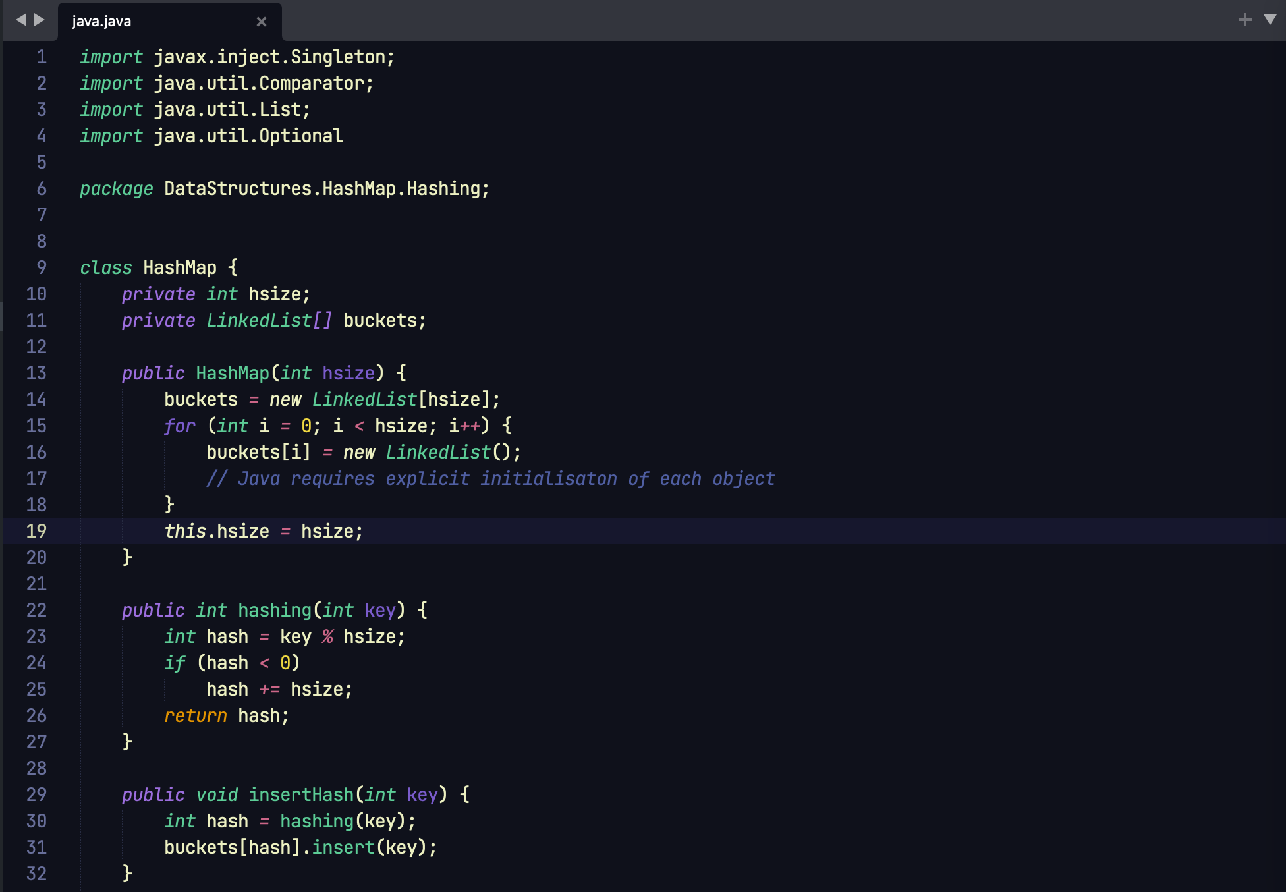Viewport: 1286px width, 892px height.
Task: Click the hashing method name in its declaration
Action: tap(274, 611)
